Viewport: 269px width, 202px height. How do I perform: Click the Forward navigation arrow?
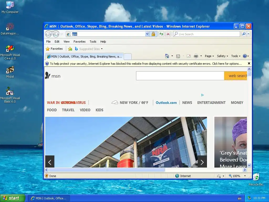(56, 34)
